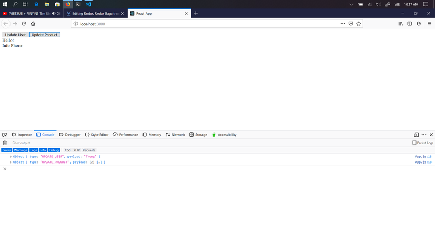
Task: Open the Firefox hamburger menu
Action: pyautogui.click(x=429, y=24)
